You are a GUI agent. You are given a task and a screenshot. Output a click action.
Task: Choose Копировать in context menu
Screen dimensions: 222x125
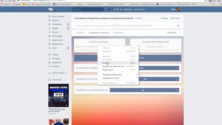118,59
